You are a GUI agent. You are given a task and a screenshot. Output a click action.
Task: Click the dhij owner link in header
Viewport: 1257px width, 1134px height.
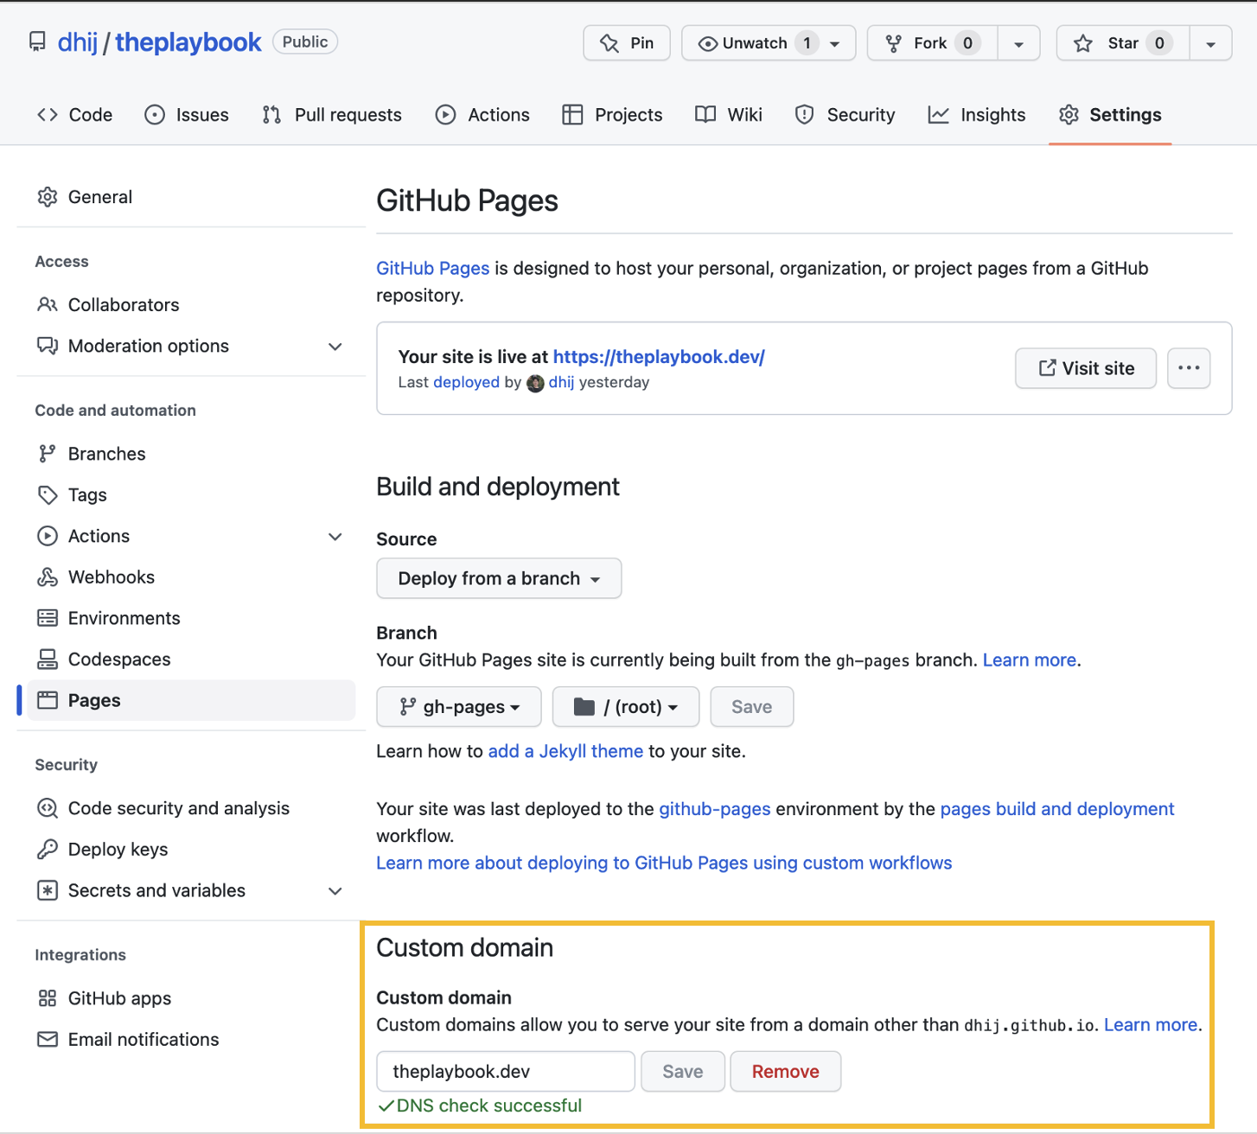pos(78,42)
